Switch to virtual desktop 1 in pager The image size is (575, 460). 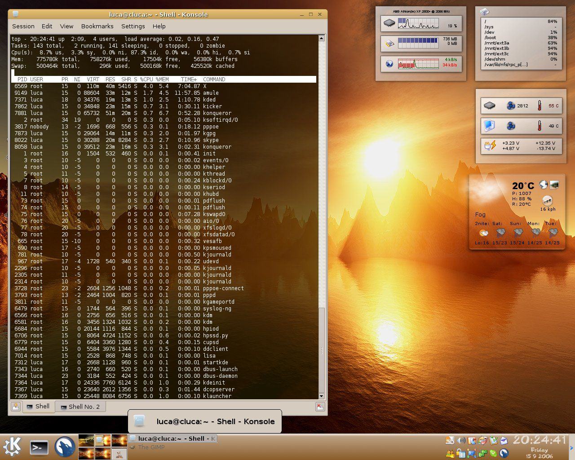tap(86, 440)
